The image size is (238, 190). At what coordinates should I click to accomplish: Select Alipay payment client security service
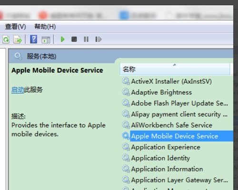click(x=179, y=114)
